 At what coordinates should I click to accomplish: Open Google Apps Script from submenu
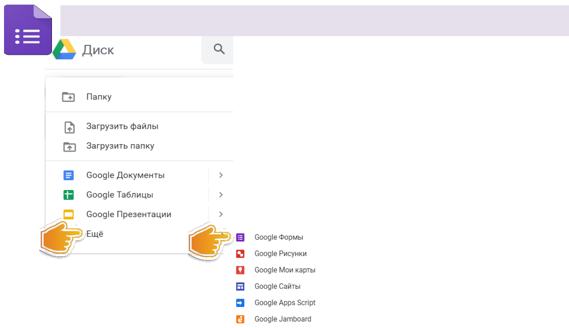click(285, 303)
